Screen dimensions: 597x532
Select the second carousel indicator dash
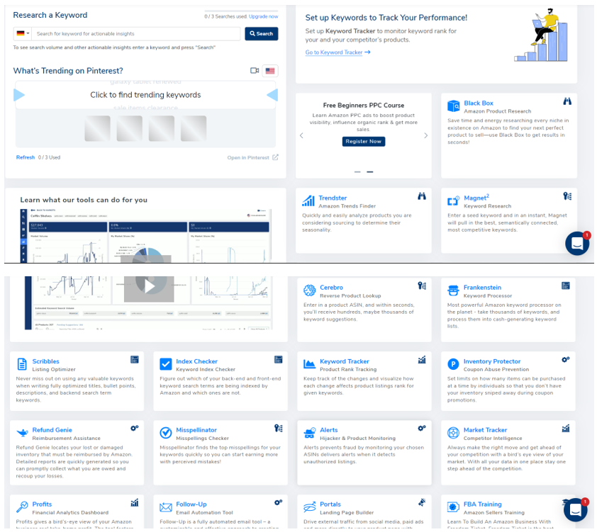369,172
